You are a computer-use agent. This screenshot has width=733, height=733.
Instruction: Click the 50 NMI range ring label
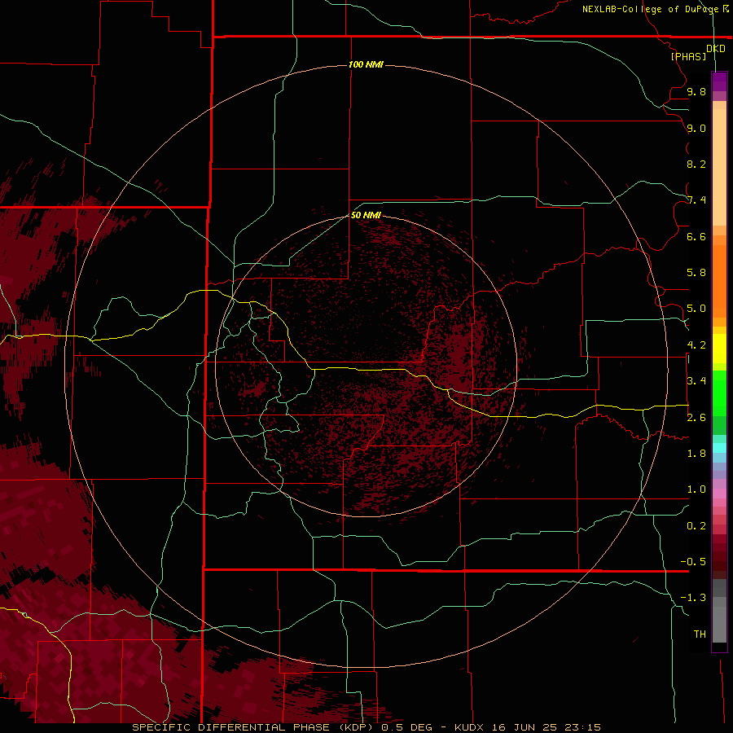click(x=366, y=215)
